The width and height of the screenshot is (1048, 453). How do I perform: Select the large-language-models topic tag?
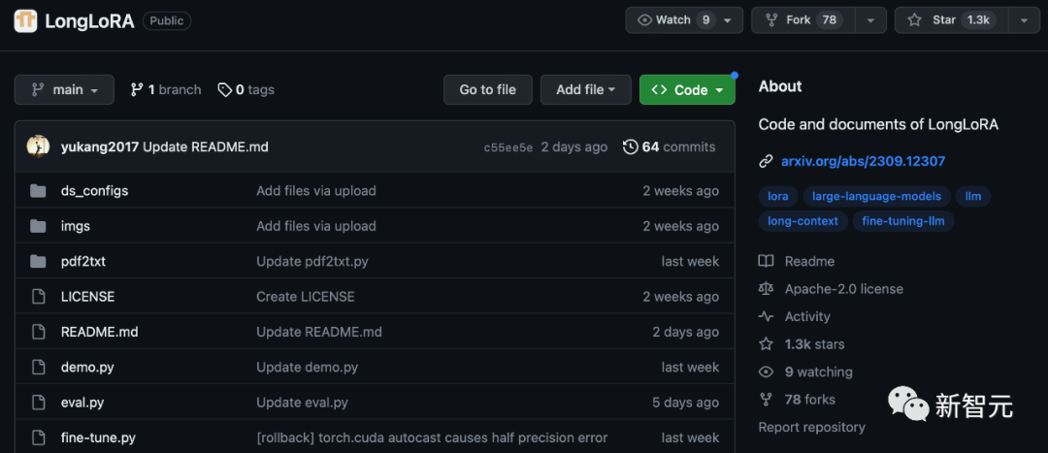click(876, 196)
